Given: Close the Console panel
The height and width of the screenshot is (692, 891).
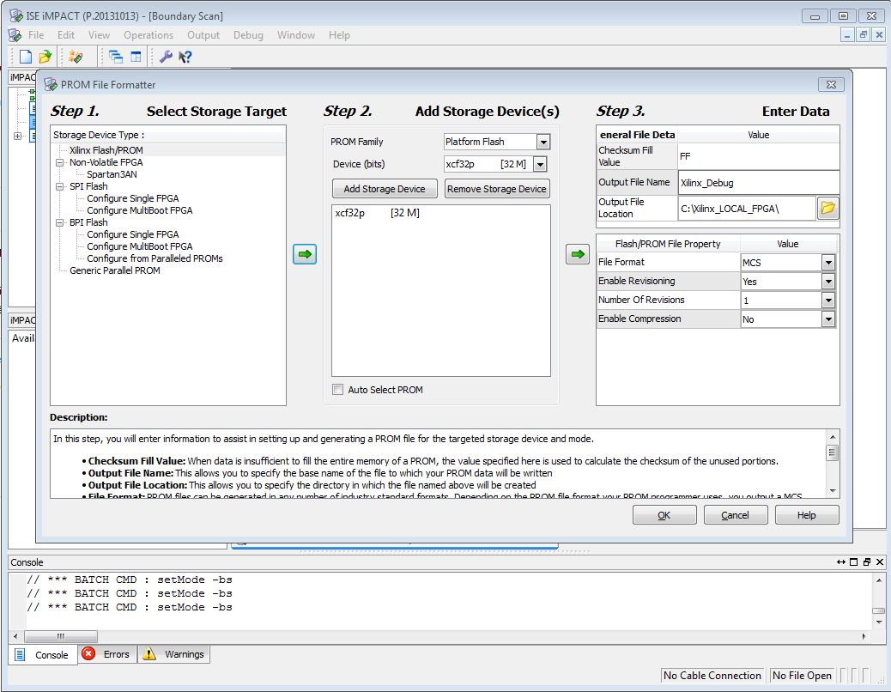Looking at the screenshot, I should [x=880, y=561].
